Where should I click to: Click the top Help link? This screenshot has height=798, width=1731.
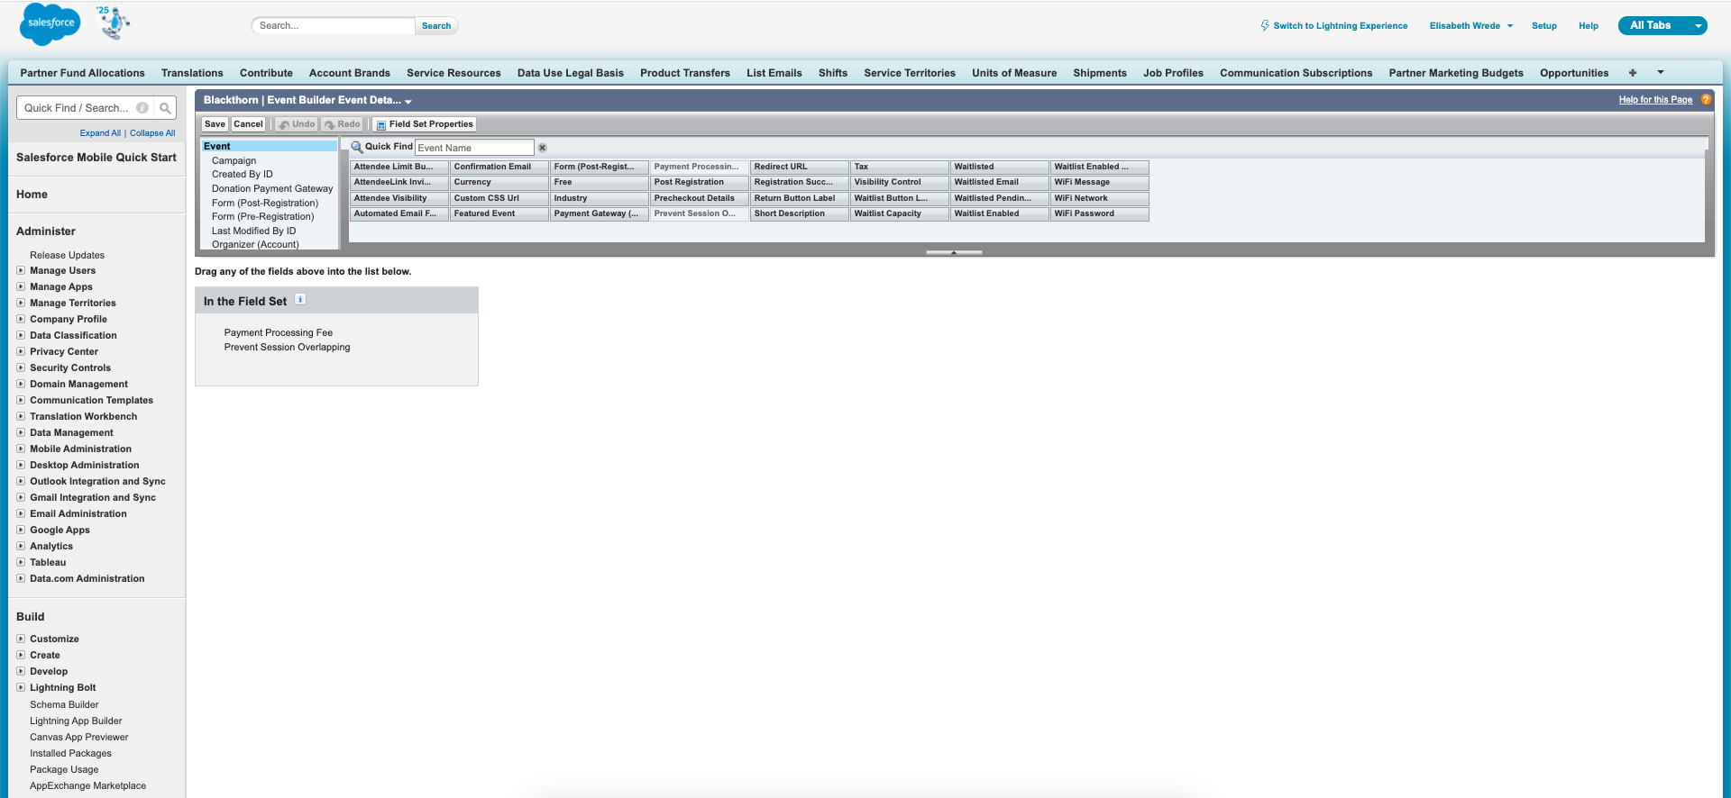click(x=1588, y=26)
